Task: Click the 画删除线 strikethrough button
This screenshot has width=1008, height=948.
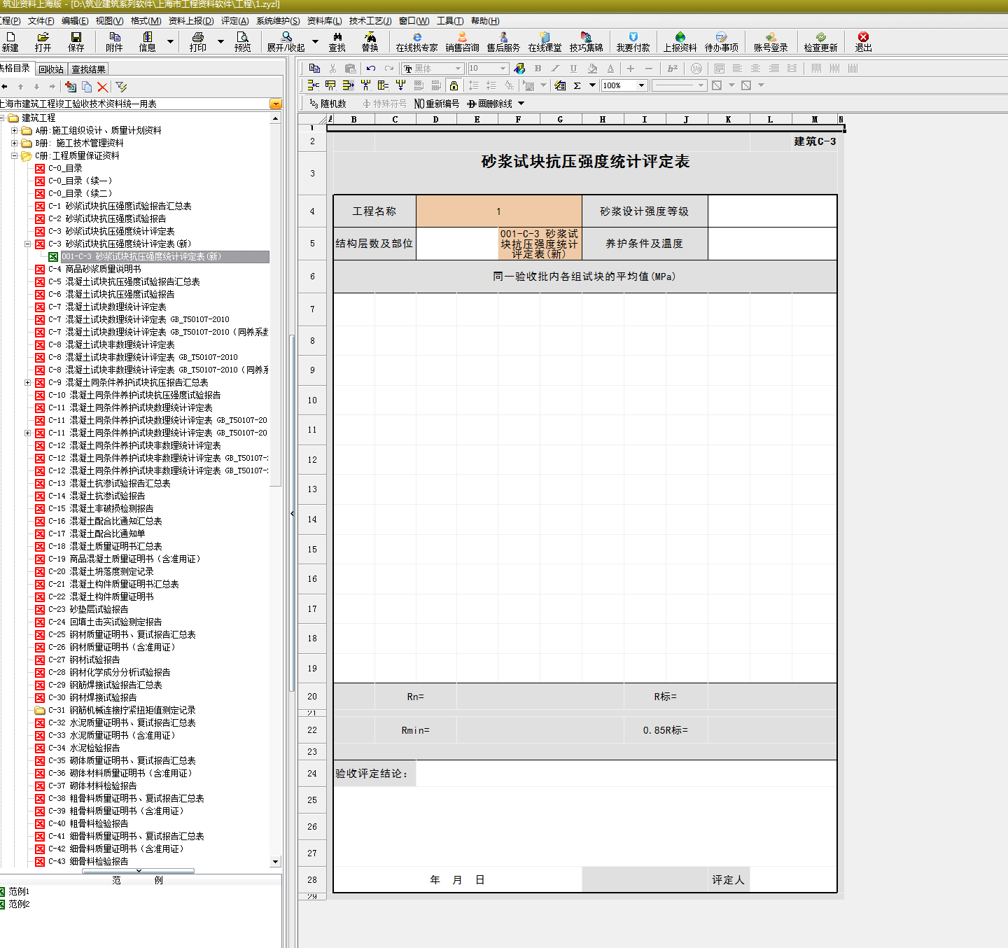Action: click(x=490, y=104)
